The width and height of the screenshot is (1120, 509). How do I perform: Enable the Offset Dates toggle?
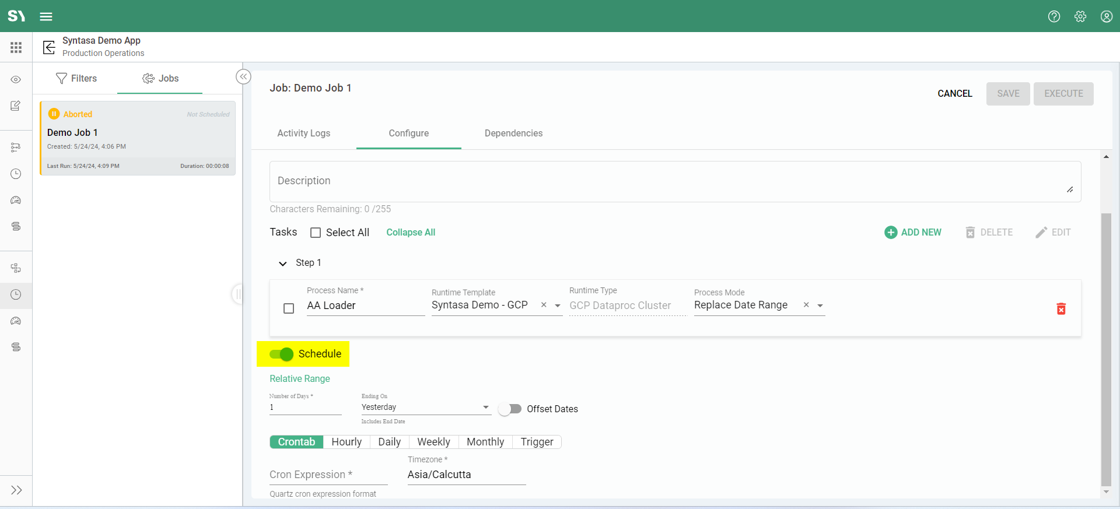[510, 409]
